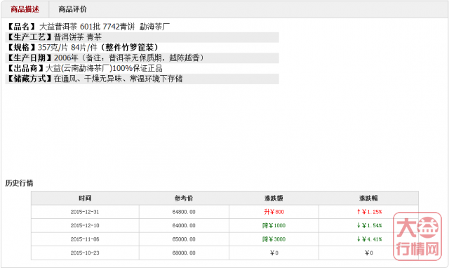This screenshot has width=449, height=268.
Task: Click the 涨跌额 column header
Action: (274, 198)
